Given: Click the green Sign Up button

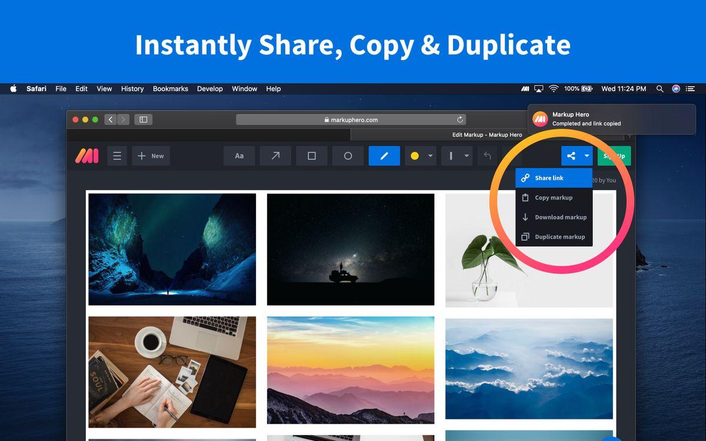Looking at the screenshot, I should pos(614,156).
